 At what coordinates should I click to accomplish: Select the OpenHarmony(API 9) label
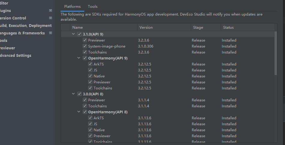[108, 58]
